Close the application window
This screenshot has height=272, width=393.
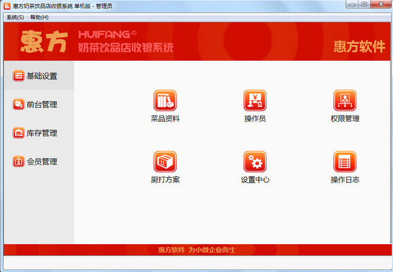(x=381, y=4)
